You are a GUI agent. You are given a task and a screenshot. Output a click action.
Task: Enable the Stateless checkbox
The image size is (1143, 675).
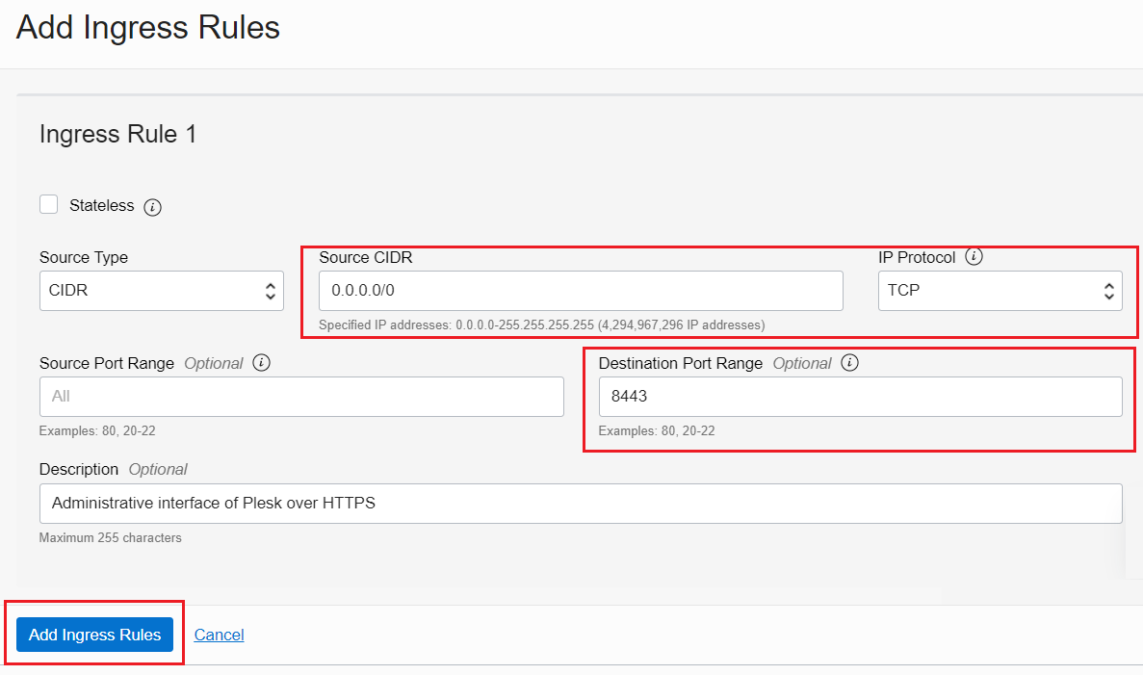[48, 203]
